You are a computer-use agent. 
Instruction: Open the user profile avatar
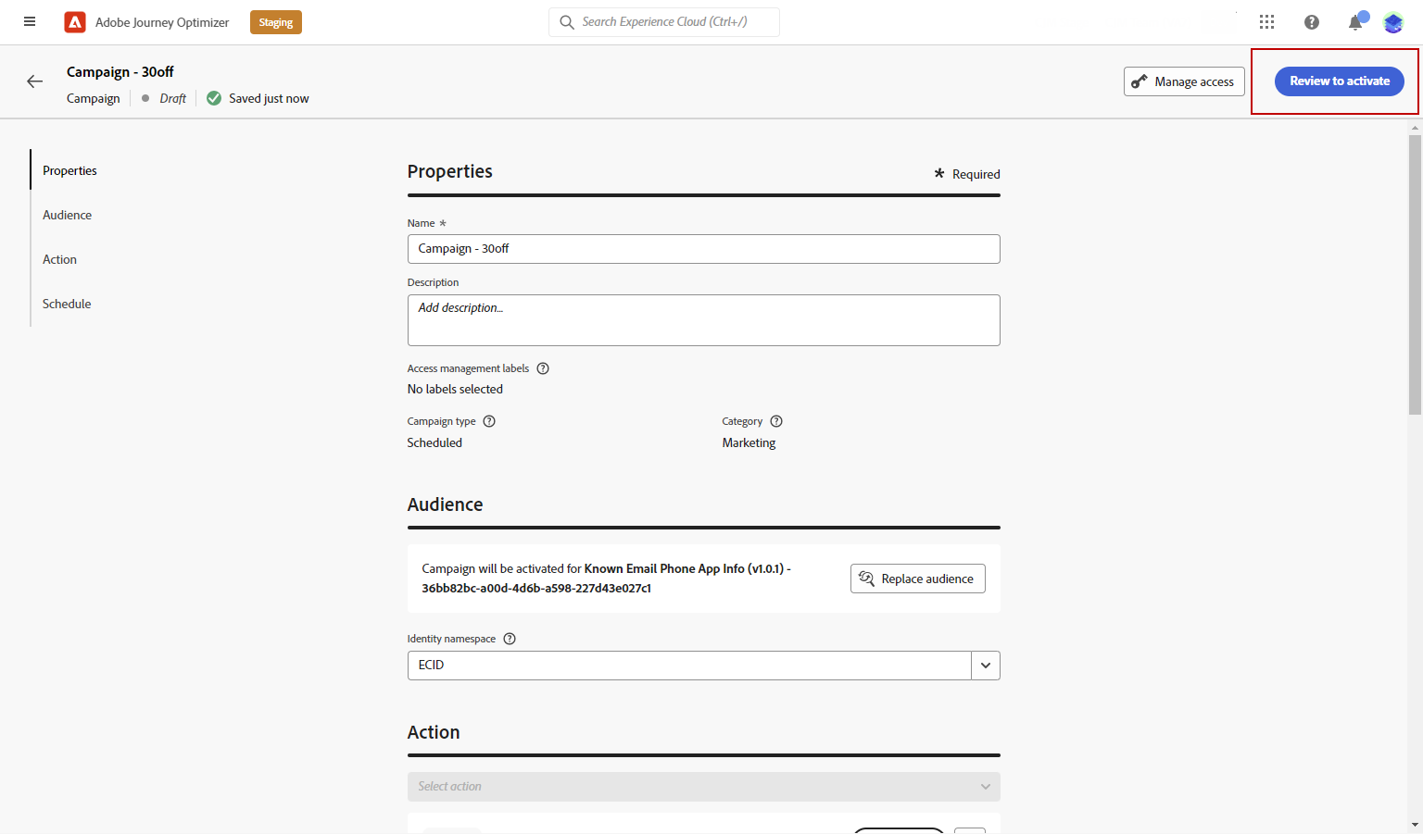(1393, 22)
